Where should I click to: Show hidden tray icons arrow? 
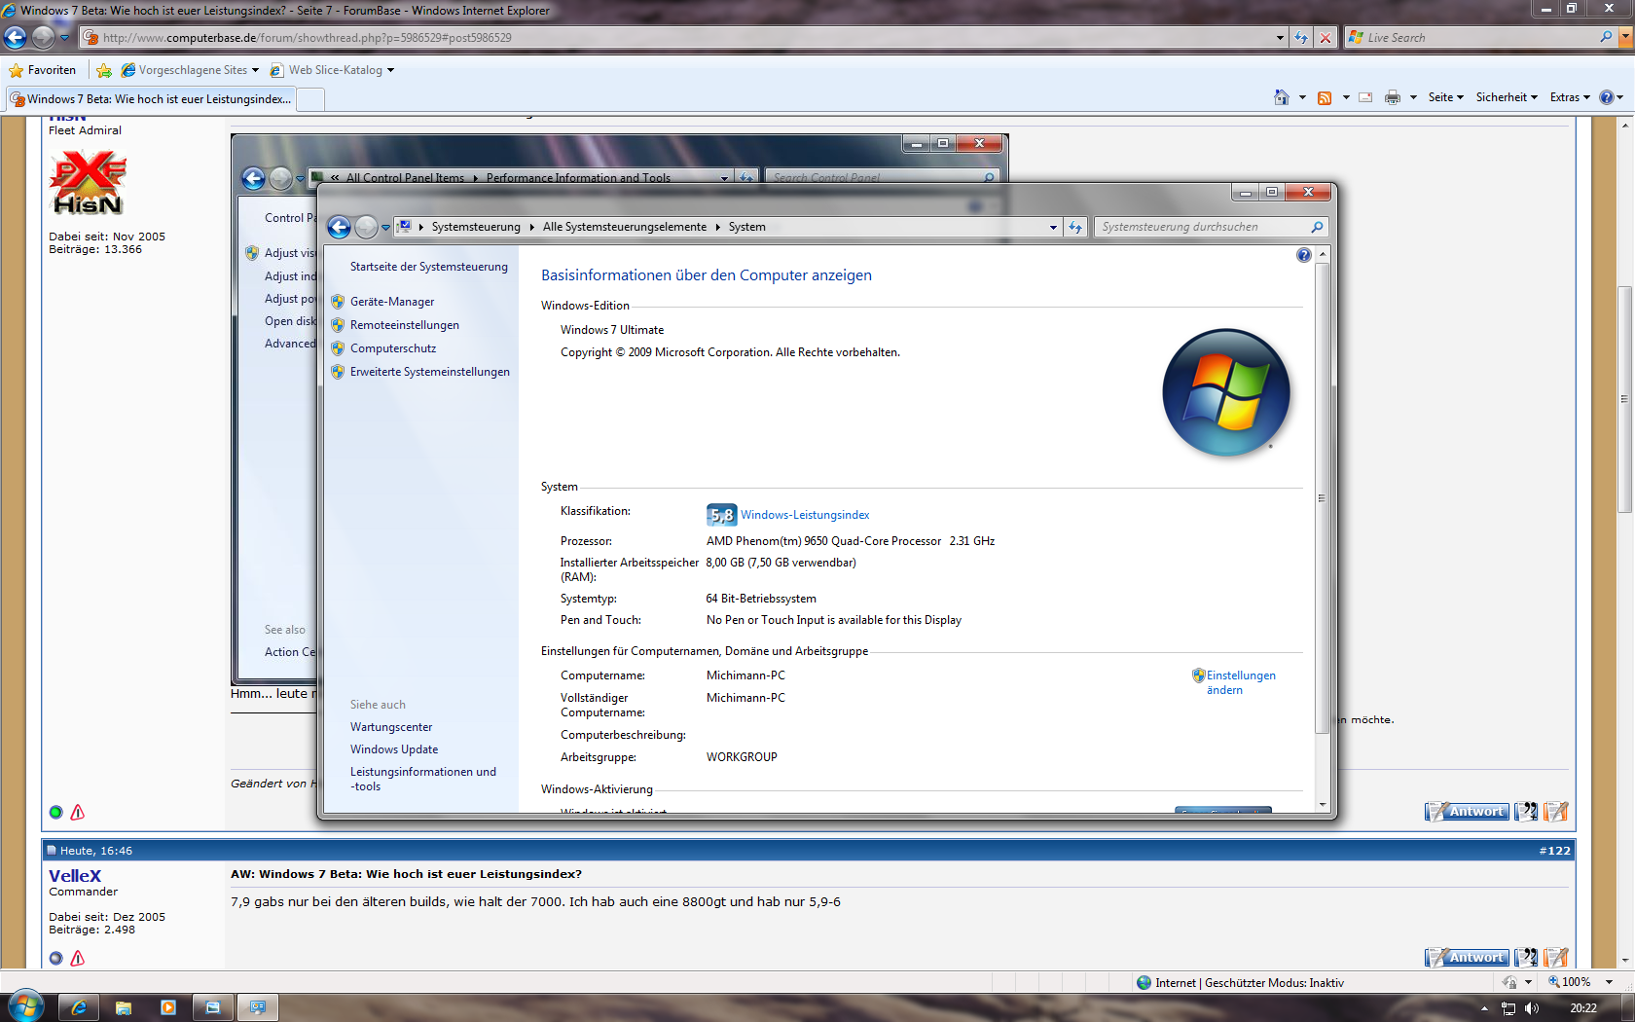pos(1484,1008)
